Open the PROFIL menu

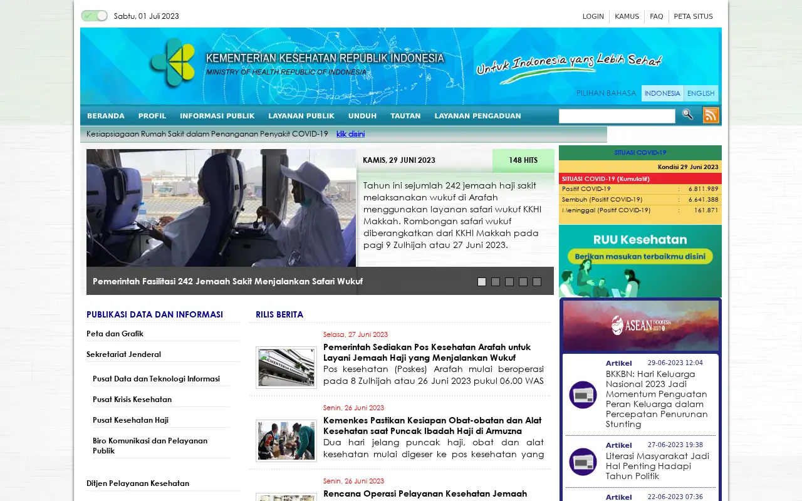(152, 116)
